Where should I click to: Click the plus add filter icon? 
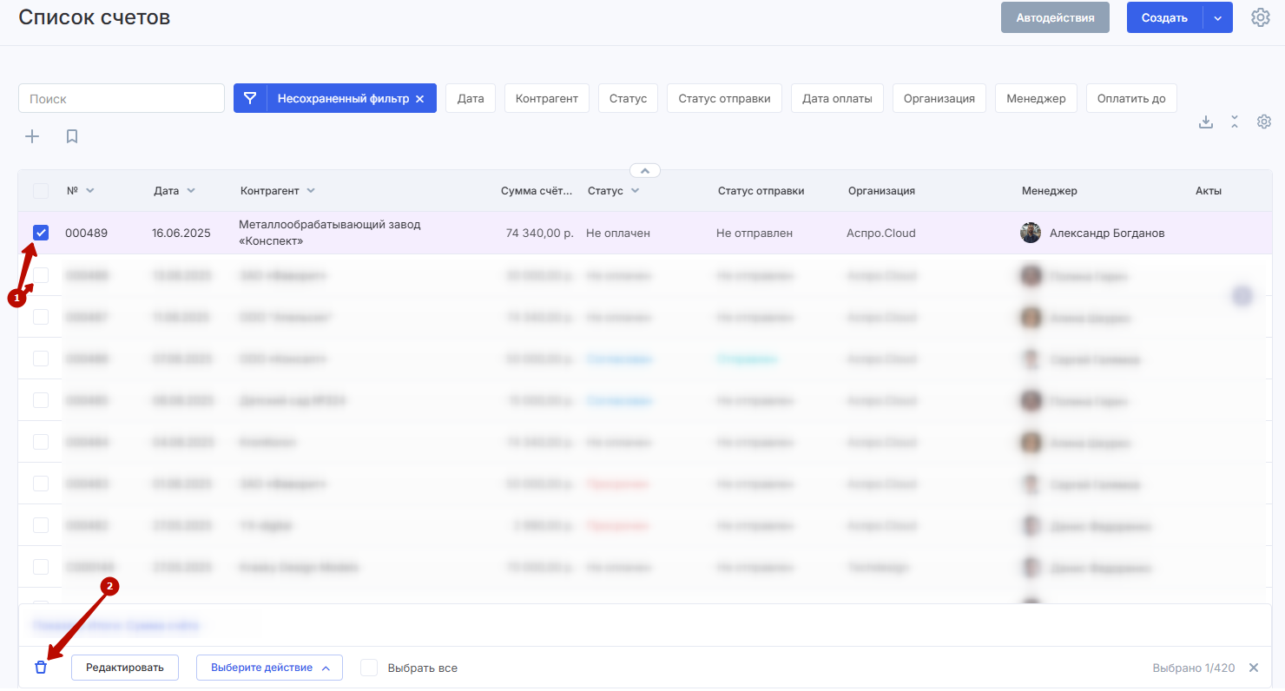click(x=32, y=136)
